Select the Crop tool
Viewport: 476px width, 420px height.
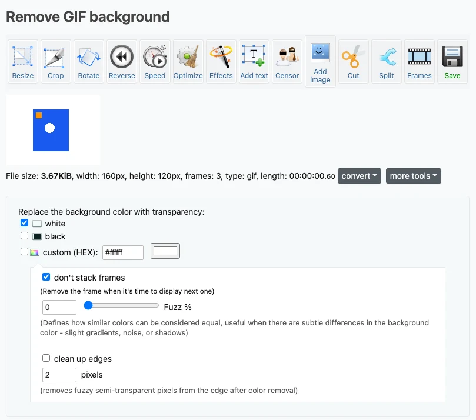[x=55, y=62]
